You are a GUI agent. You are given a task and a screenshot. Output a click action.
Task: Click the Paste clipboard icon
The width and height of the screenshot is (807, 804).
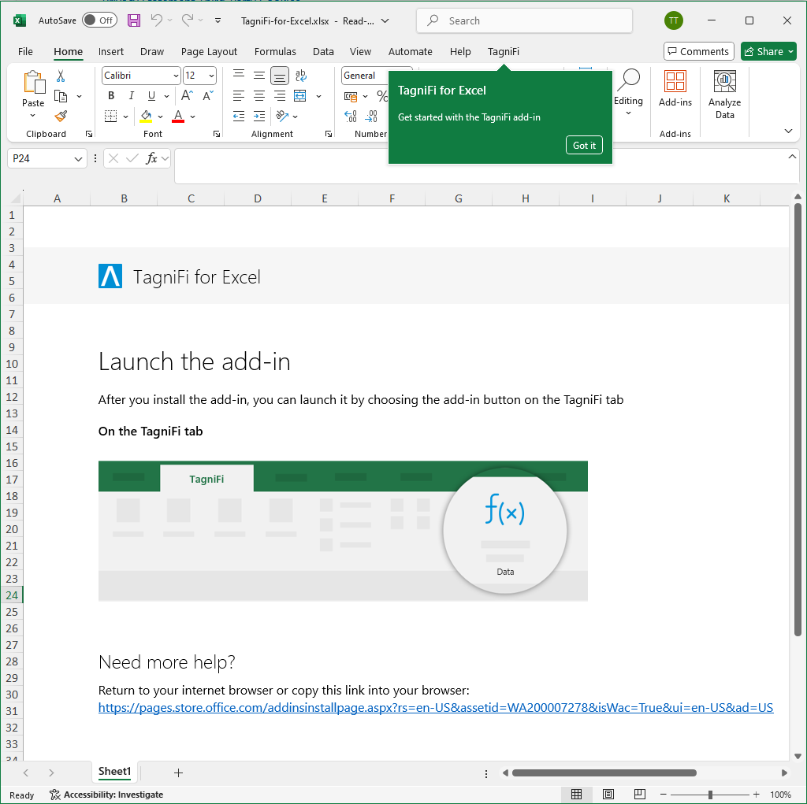(33, 83)
